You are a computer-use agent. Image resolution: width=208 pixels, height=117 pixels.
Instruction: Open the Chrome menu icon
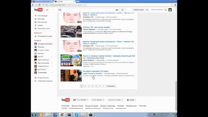[175, 5]
